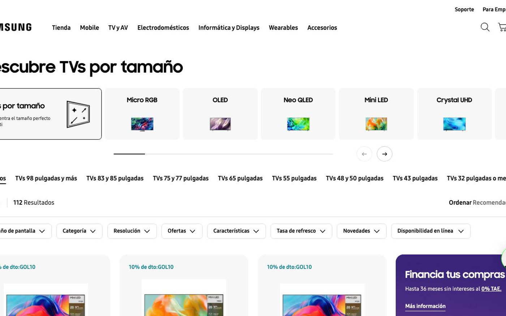This screenshot has height=316, width=506.
Task: Open the Mini LED category card
Action: click(376, 114)
